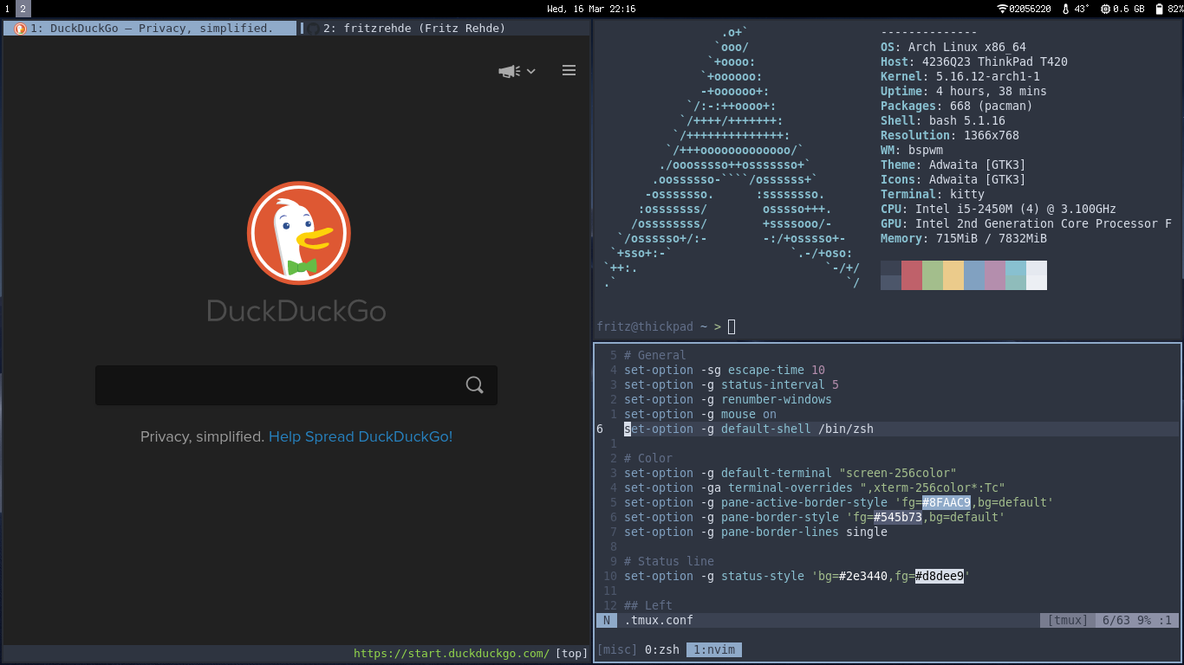Screen dimensions: 1184x665
Task: Click the pane-border-lines single line
Action: 756,532
